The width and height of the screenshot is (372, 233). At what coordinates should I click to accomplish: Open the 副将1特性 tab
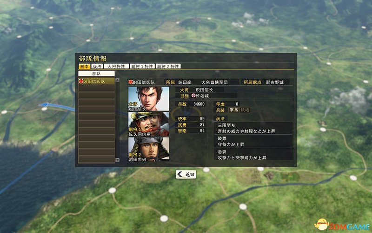[x=142, y=66]
